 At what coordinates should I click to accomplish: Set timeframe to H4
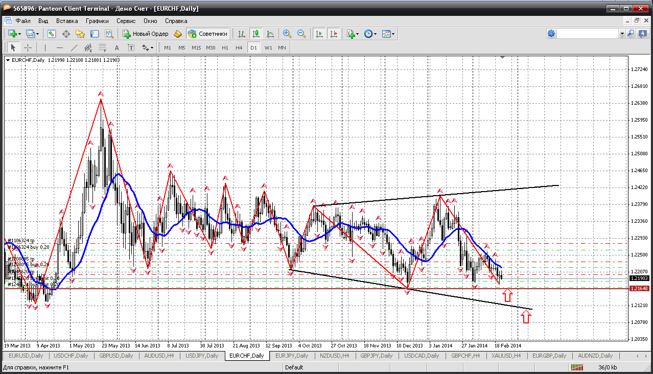tap(239, 48)
